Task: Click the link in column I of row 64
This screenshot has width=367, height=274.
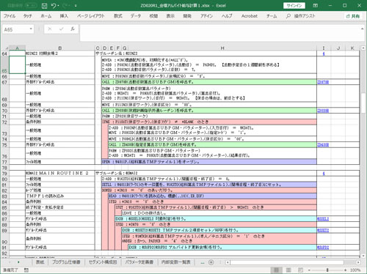Action: (x=324, y=53)
